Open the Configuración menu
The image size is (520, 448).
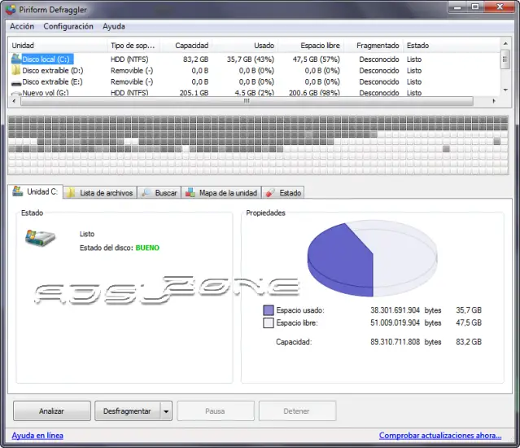(68, 26)
